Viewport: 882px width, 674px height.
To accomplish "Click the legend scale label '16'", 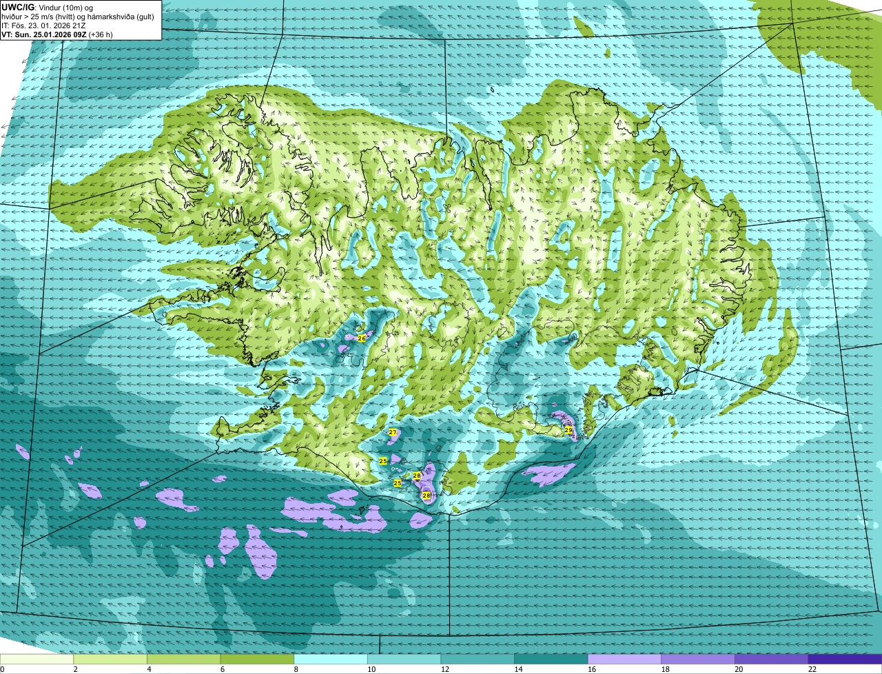I will 591,669.
